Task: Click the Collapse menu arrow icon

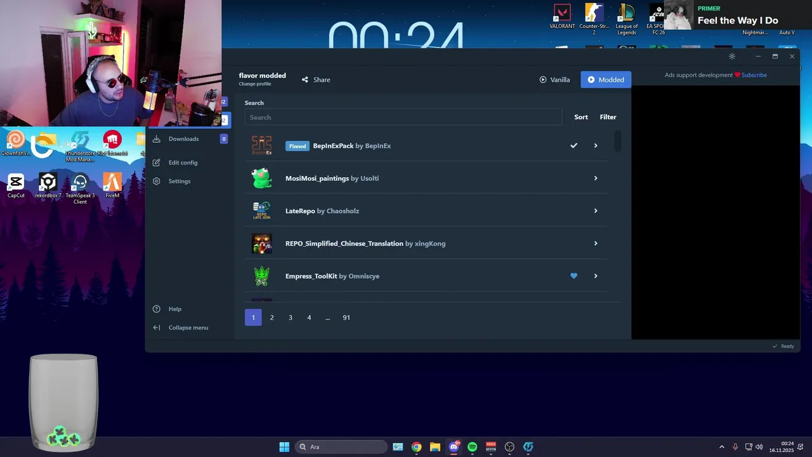Action: pyautogui.click(x=156, y=328)
